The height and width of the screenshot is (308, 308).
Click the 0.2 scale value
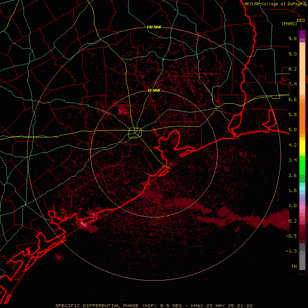pos(293,221)
